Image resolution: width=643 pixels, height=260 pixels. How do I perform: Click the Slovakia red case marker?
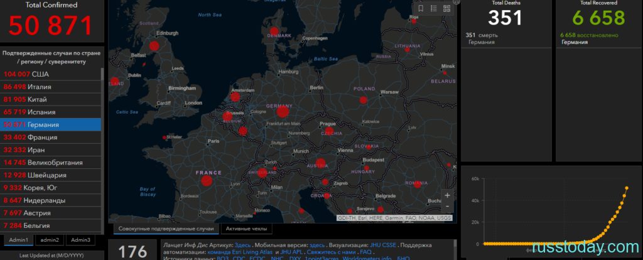(x=368, y=147)
